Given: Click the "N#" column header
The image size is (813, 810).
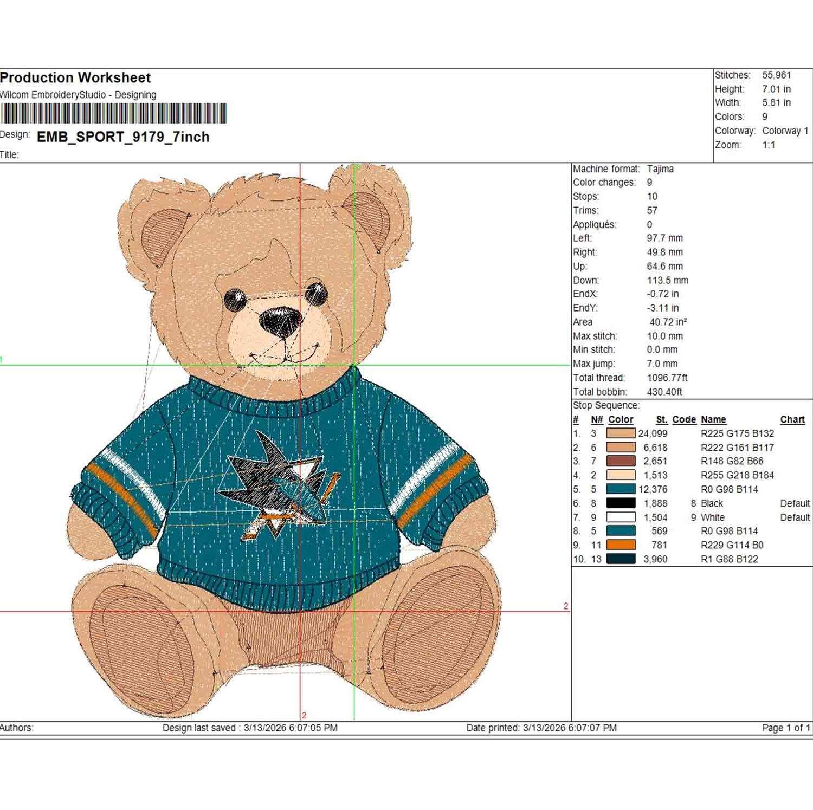Looking at the screenshot, I should point(597,420).
